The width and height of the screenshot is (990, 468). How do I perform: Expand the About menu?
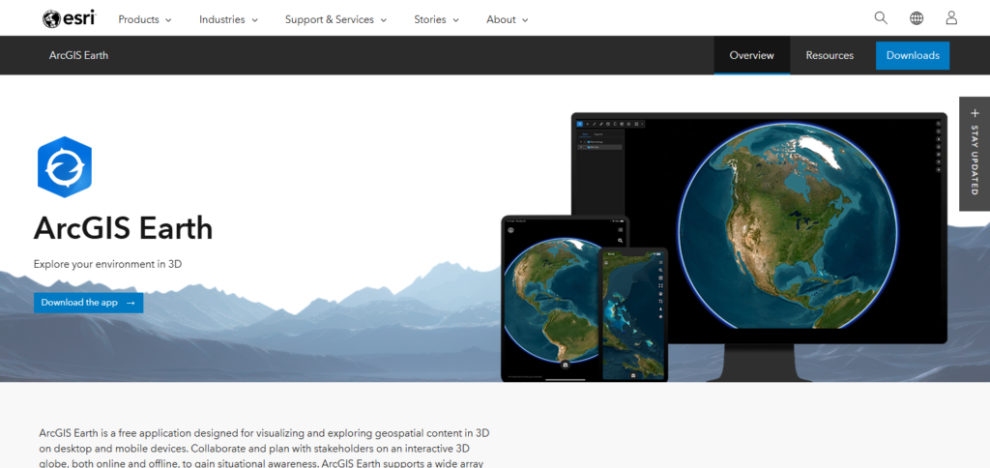pyautogui.click(x=508, y=19)
